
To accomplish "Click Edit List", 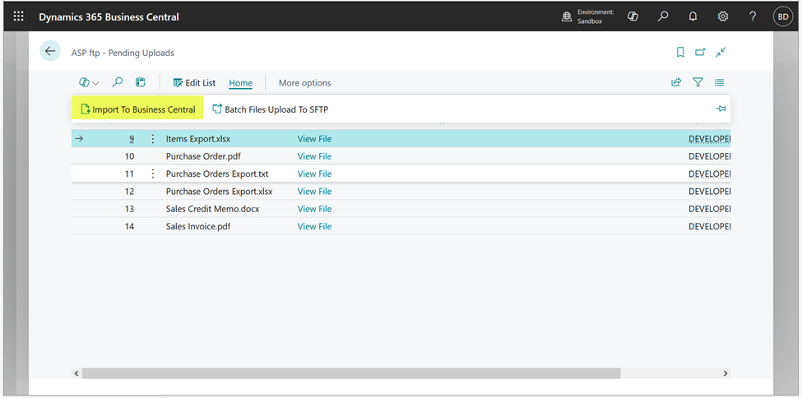I will click(x=194, y=83).
